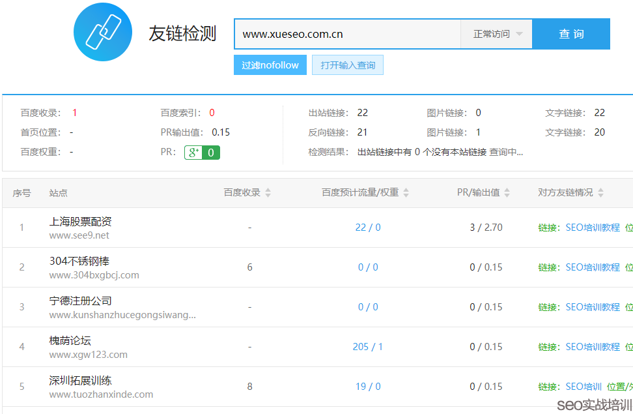Click the sort arrows beside PR/输出值 header
This screenshot has height=414, width=633.
tap(507, 193)
